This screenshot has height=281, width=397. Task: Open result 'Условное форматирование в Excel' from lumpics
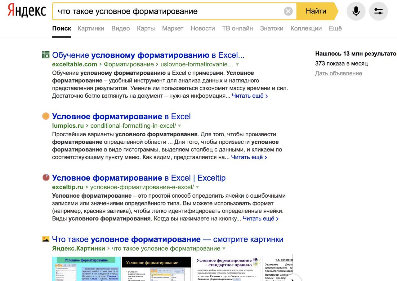121,117
